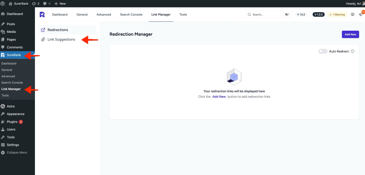Select the SureRank sidebar menu
Screen dimensions: 365x175
(x=17, y=55)
